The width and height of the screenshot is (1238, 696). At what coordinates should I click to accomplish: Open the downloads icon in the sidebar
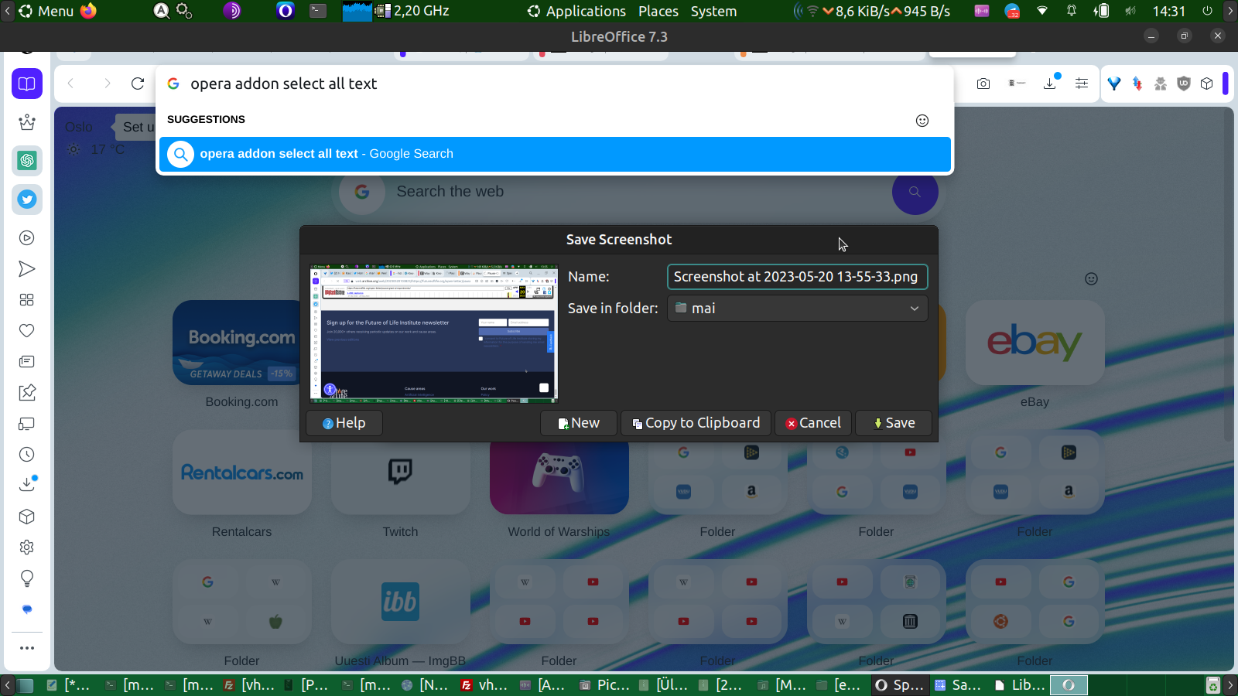tap(27, 484)
